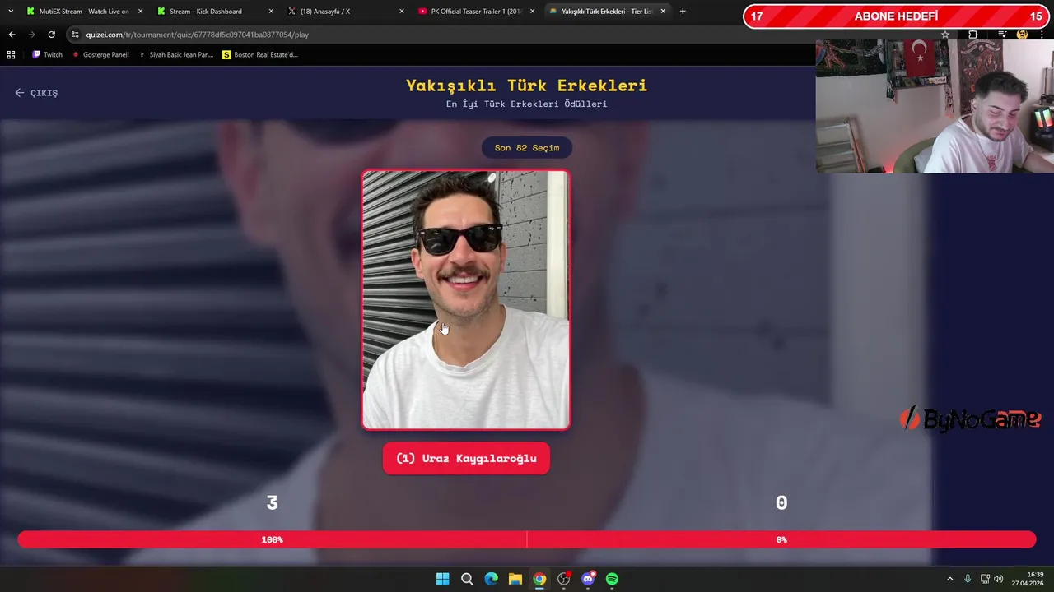Open the browser extensions puzzle icon
Image resolution: width=1054 pixels, height=592 pixels.
pyautogui.click(x=972, y=35)
